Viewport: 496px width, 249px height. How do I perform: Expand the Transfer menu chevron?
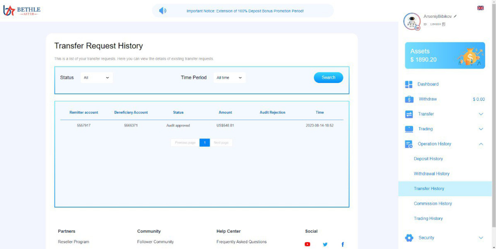(481, 114)
